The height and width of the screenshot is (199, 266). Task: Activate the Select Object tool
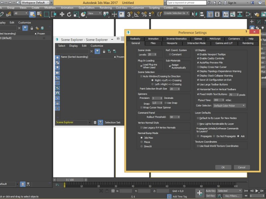[32, 14]
